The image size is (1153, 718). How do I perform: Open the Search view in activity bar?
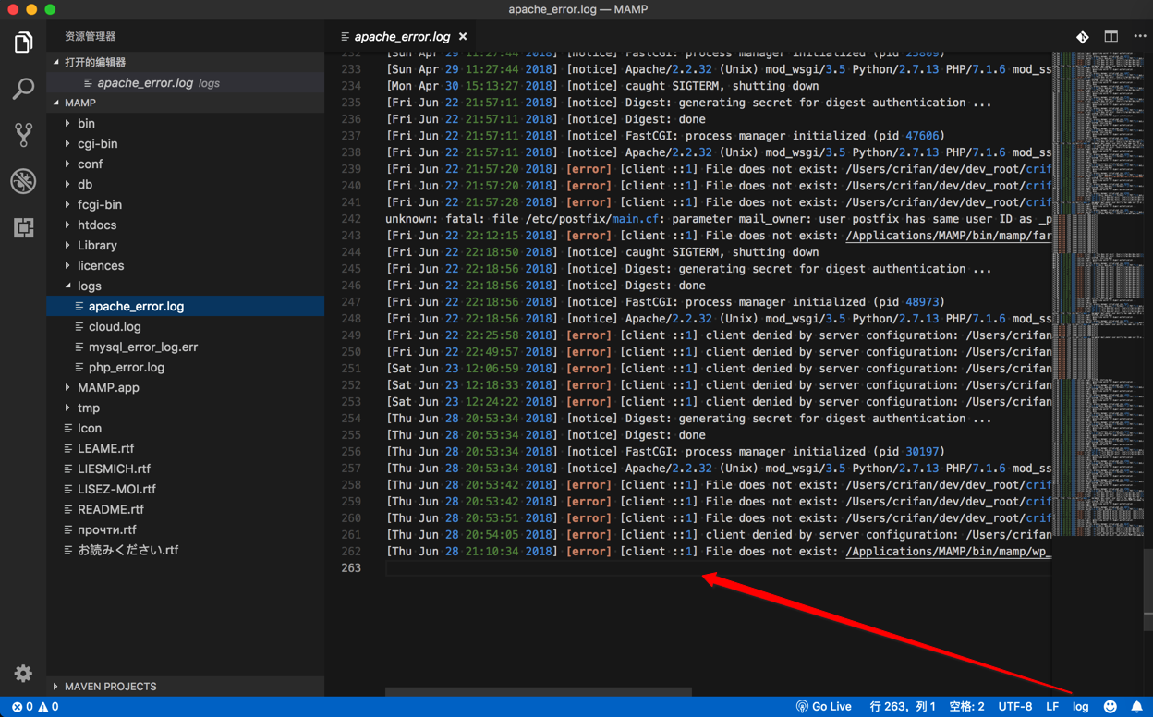pos(23,89)
